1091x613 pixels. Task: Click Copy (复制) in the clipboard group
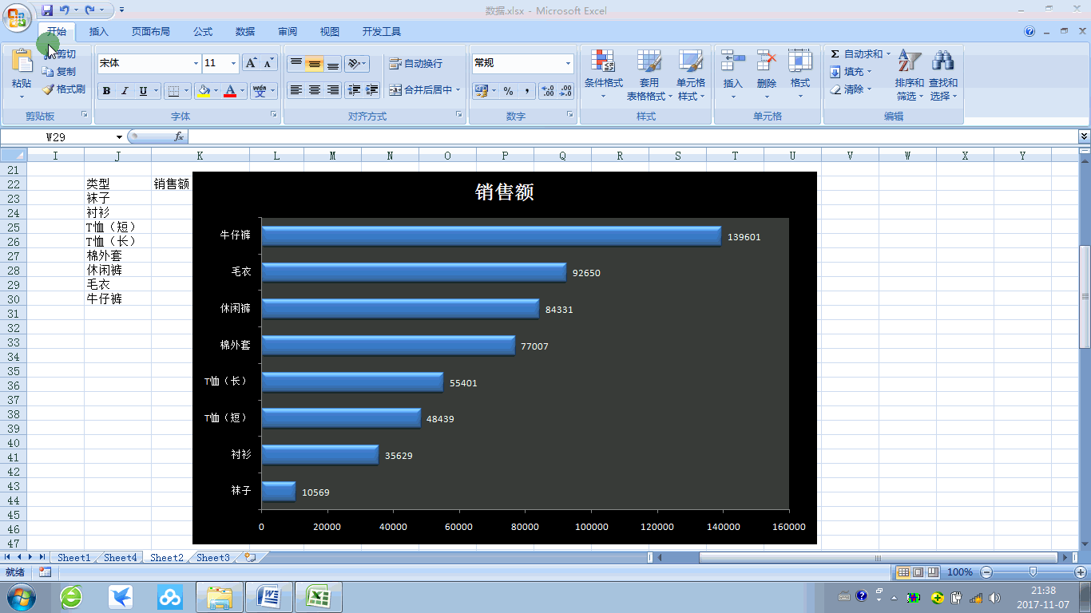click(60, 72)
